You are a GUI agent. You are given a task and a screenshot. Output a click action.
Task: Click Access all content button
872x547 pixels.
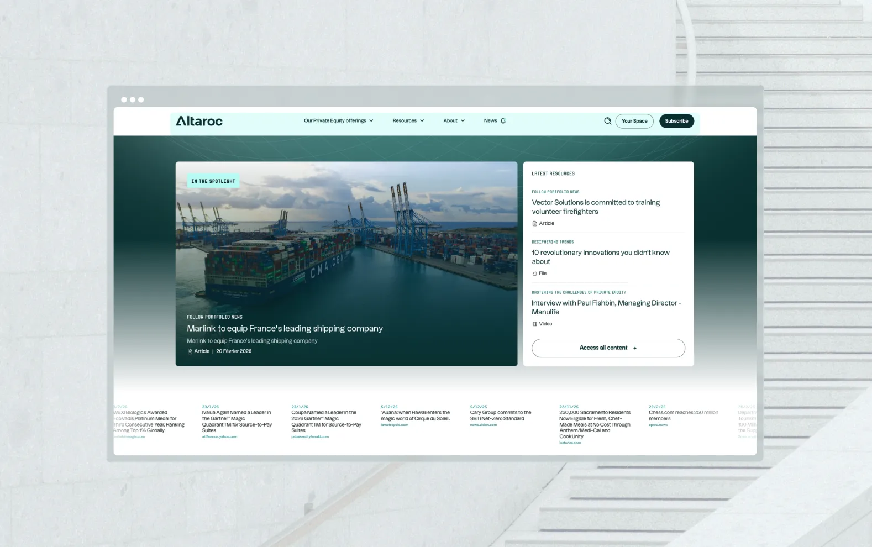point(608,348)
